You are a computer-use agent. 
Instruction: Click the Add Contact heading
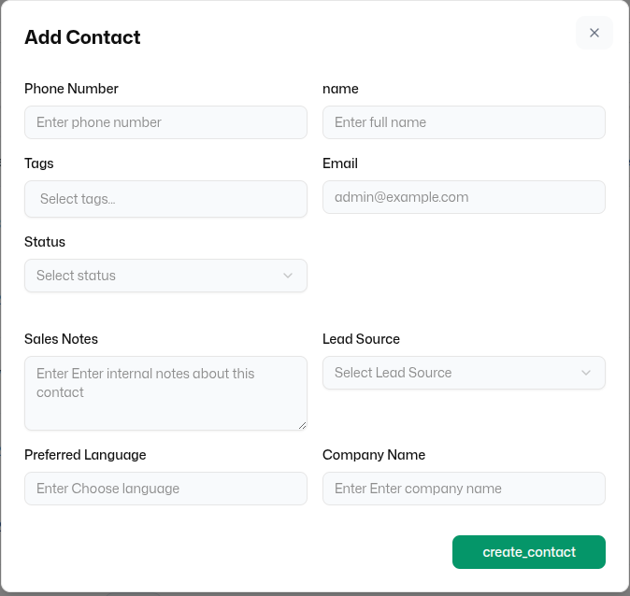[x=82, y=37]
